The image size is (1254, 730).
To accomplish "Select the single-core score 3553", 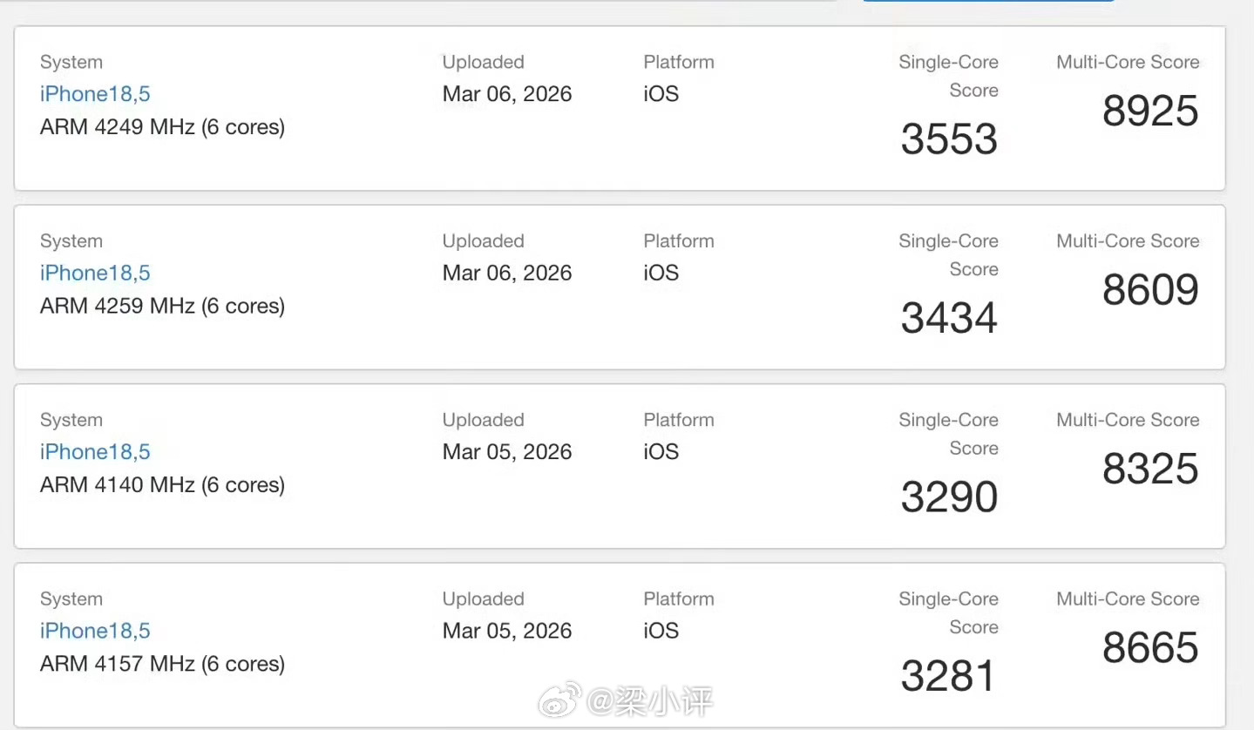I will (949, 139).
